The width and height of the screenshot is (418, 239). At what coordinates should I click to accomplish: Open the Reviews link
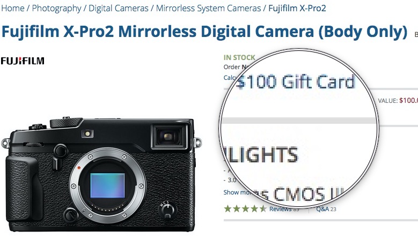click(x=280, y=209)
